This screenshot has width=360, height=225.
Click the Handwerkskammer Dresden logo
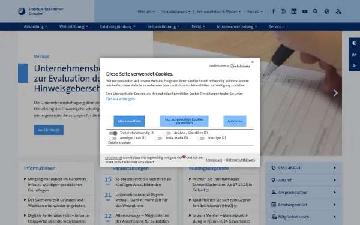(x=40, y=11)
